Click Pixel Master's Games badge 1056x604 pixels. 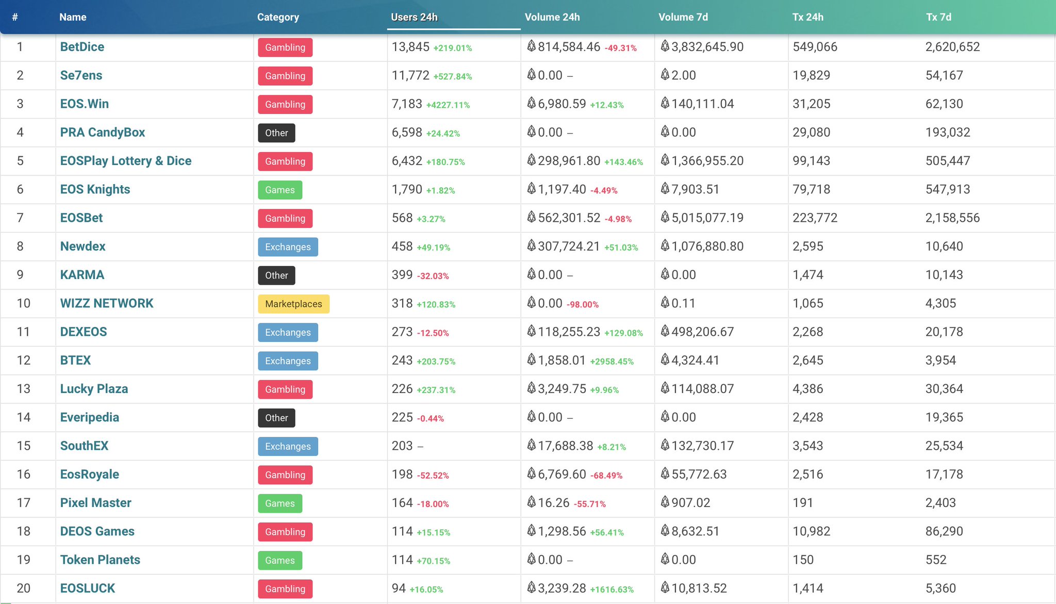pos(280,503)
